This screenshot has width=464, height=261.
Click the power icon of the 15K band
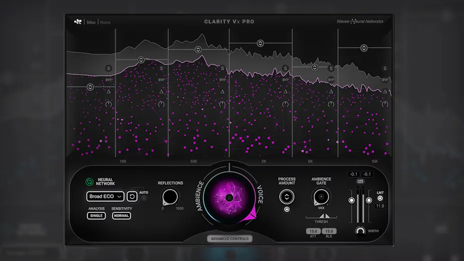click(385, 104)
